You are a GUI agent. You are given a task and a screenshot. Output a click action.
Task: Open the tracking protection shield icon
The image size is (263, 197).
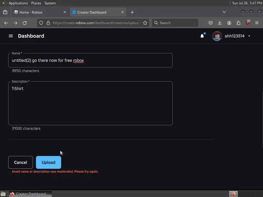click(x=41, y=23)
